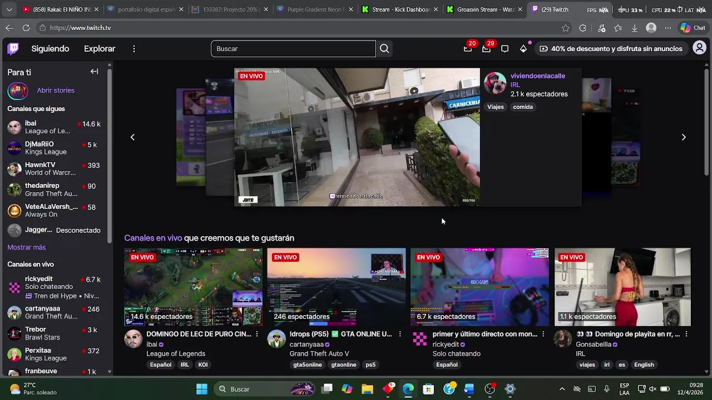Switch to Groasvin Stream tab
This screenshot has width=712, height=400.
pos(484,9)
